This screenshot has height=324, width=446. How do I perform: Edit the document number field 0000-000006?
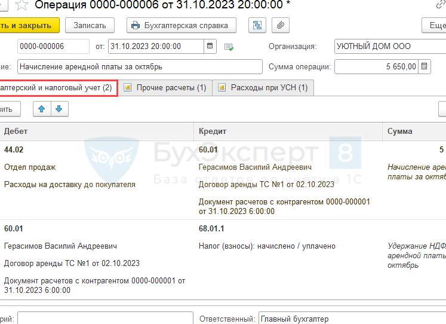tap(54, 47)
